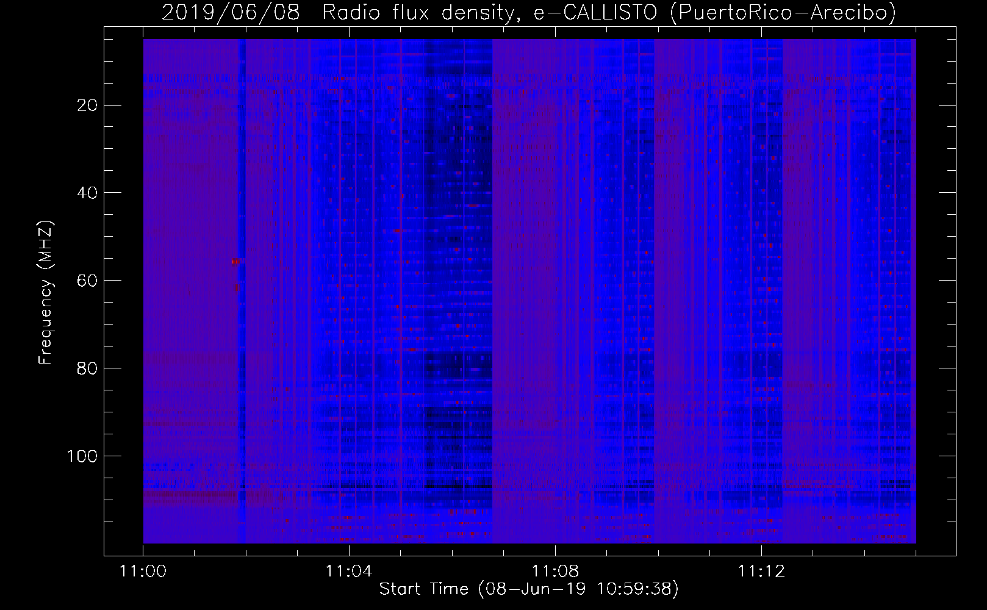The height and width of the screenshot is (610, 987).
Task: Click the '11:08' time tick label
Action: (x=555, y=572)
